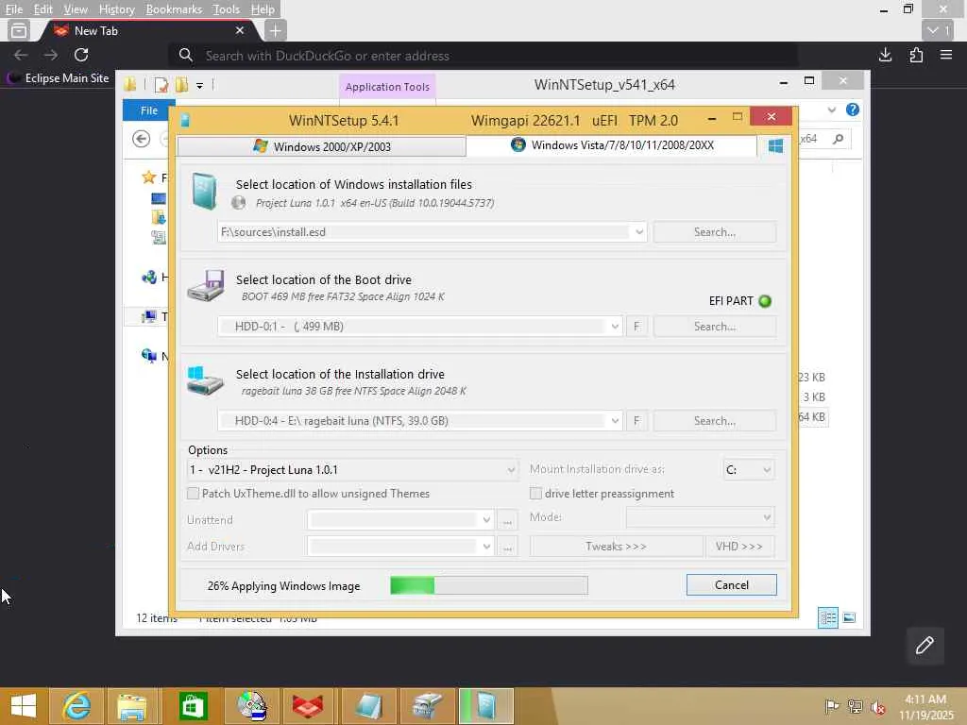Click Explorer help question mark icon
The height and width of the screenshot is (725, 967).
click(853, 110)
